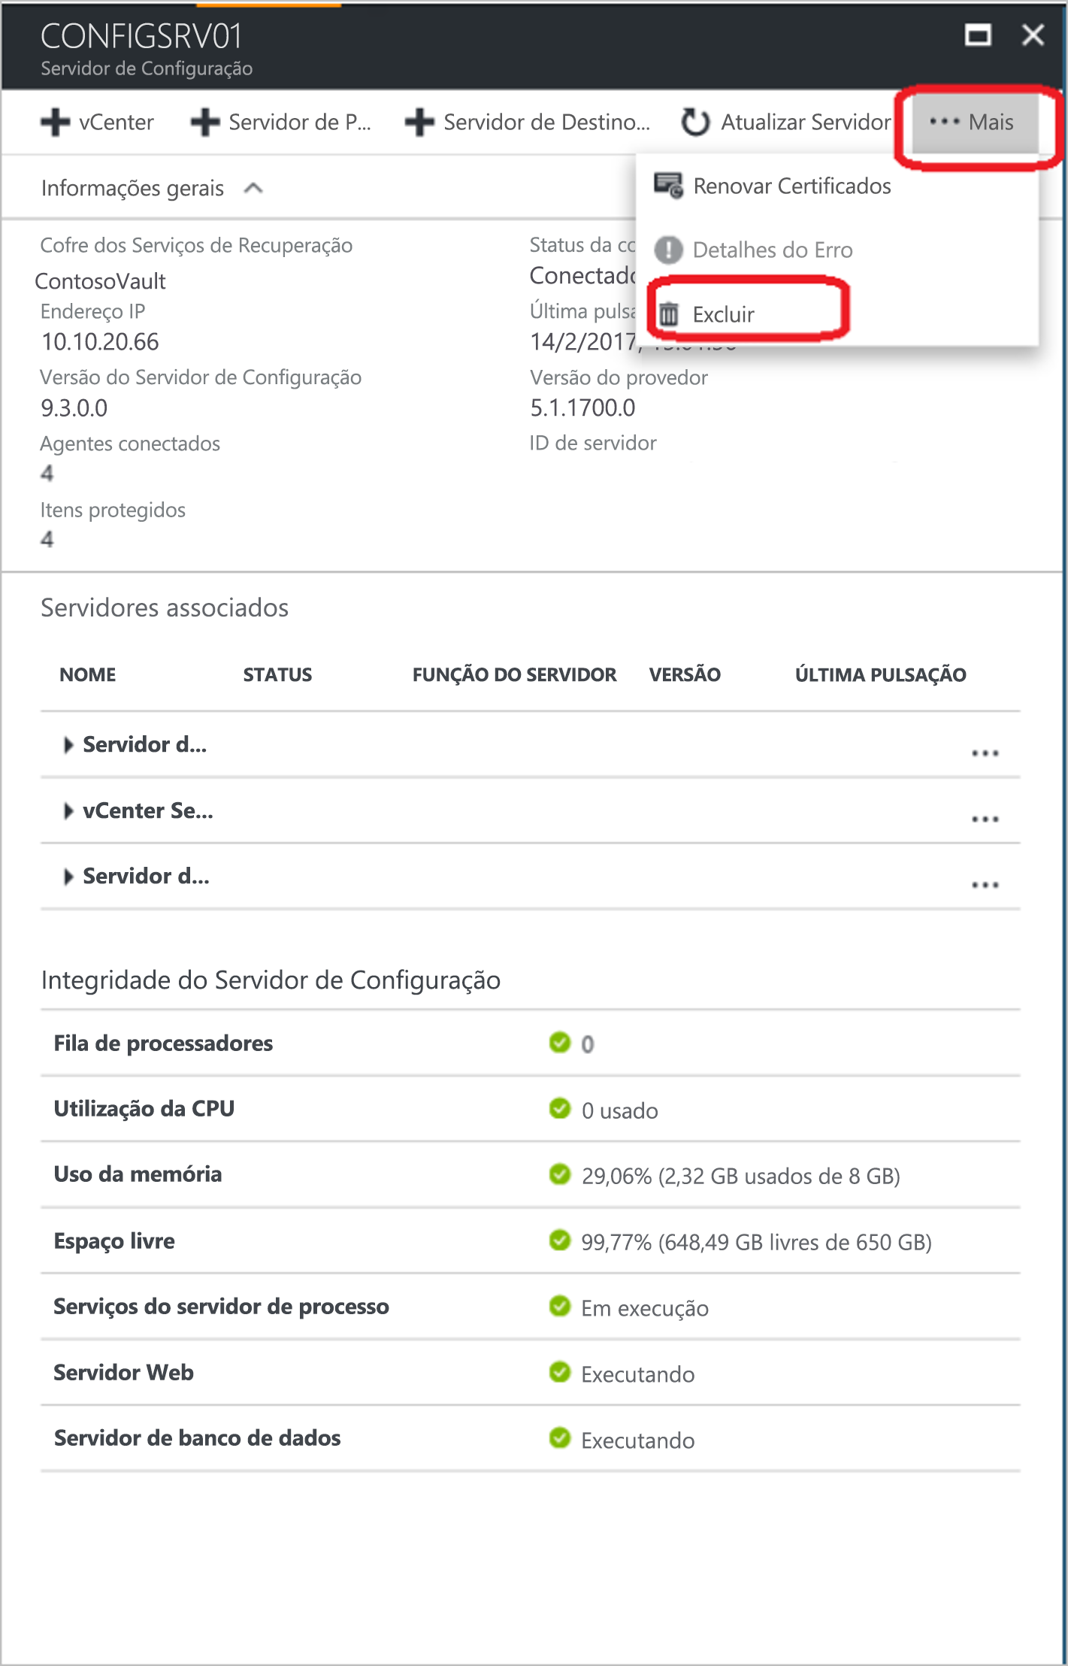Click green check for Fila de processadores

point(560,1042)
